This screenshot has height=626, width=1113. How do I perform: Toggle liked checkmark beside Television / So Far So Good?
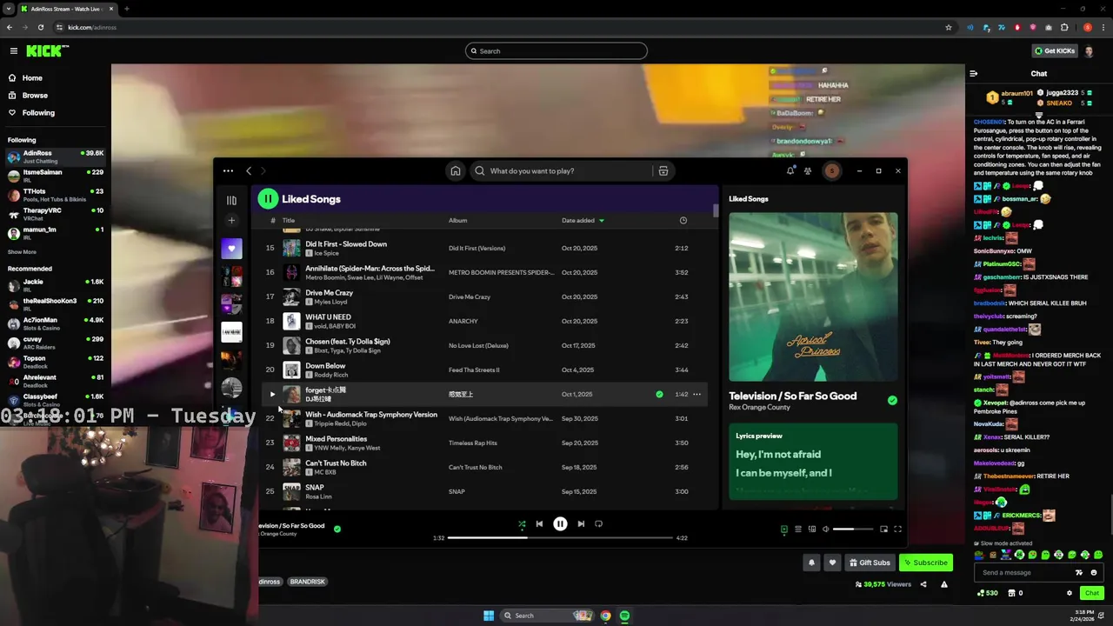(x=892, y=401)
